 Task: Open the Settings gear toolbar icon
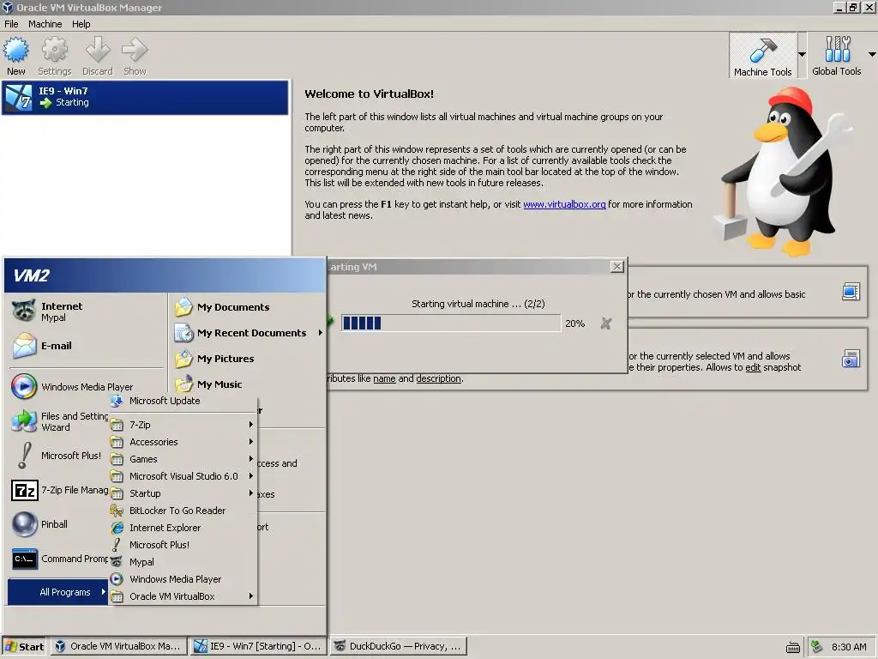click(x=54, y=56)
